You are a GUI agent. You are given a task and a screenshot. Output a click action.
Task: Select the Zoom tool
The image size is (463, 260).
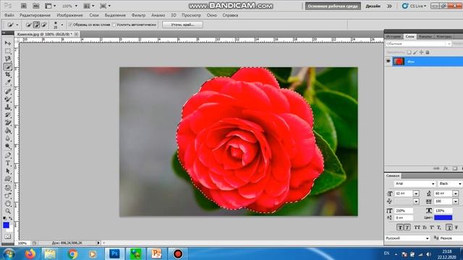pyautogui.click(x=8, y=211)
